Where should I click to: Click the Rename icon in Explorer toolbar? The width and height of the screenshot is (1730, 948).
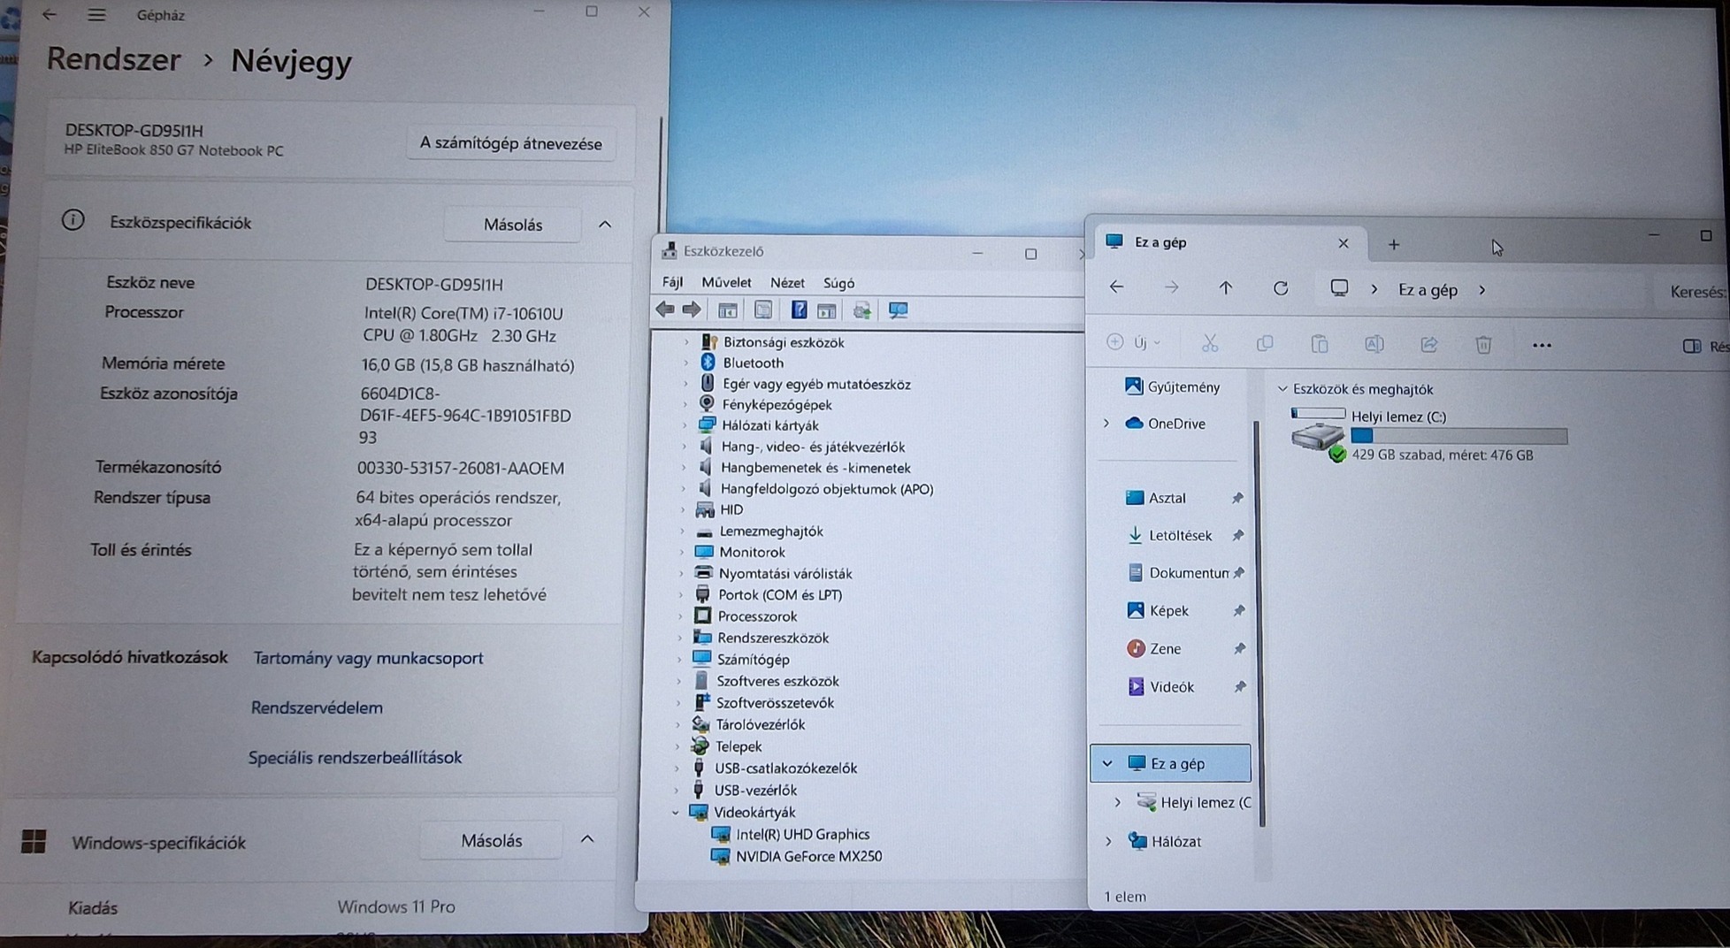(x=1374, y=344)
